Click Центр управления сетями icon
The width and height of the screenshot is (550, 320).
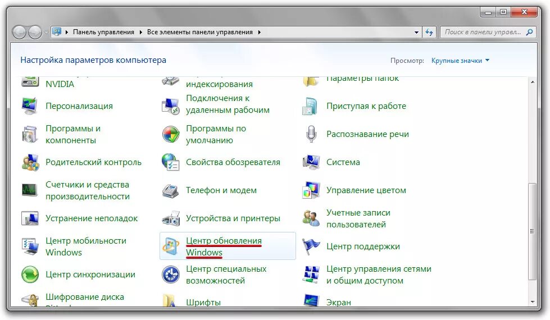pyautogui.click(x=311, y=274)
